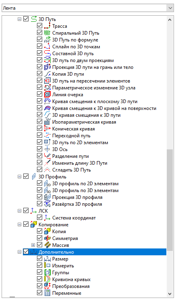Click the 3D Ось icon

47,149
